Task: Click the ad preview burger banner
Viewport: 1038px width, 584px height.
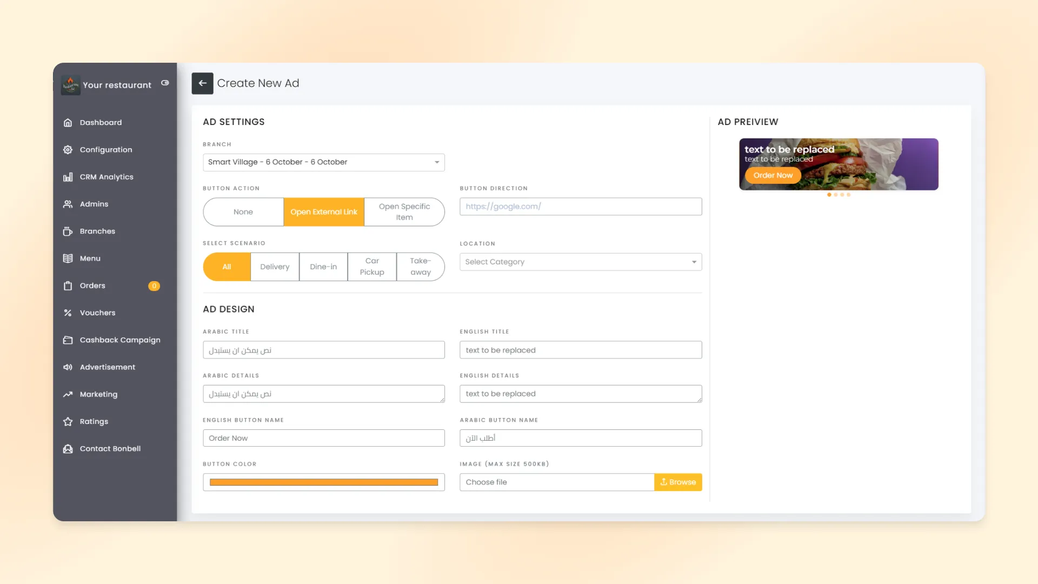Action: [839, 164]
